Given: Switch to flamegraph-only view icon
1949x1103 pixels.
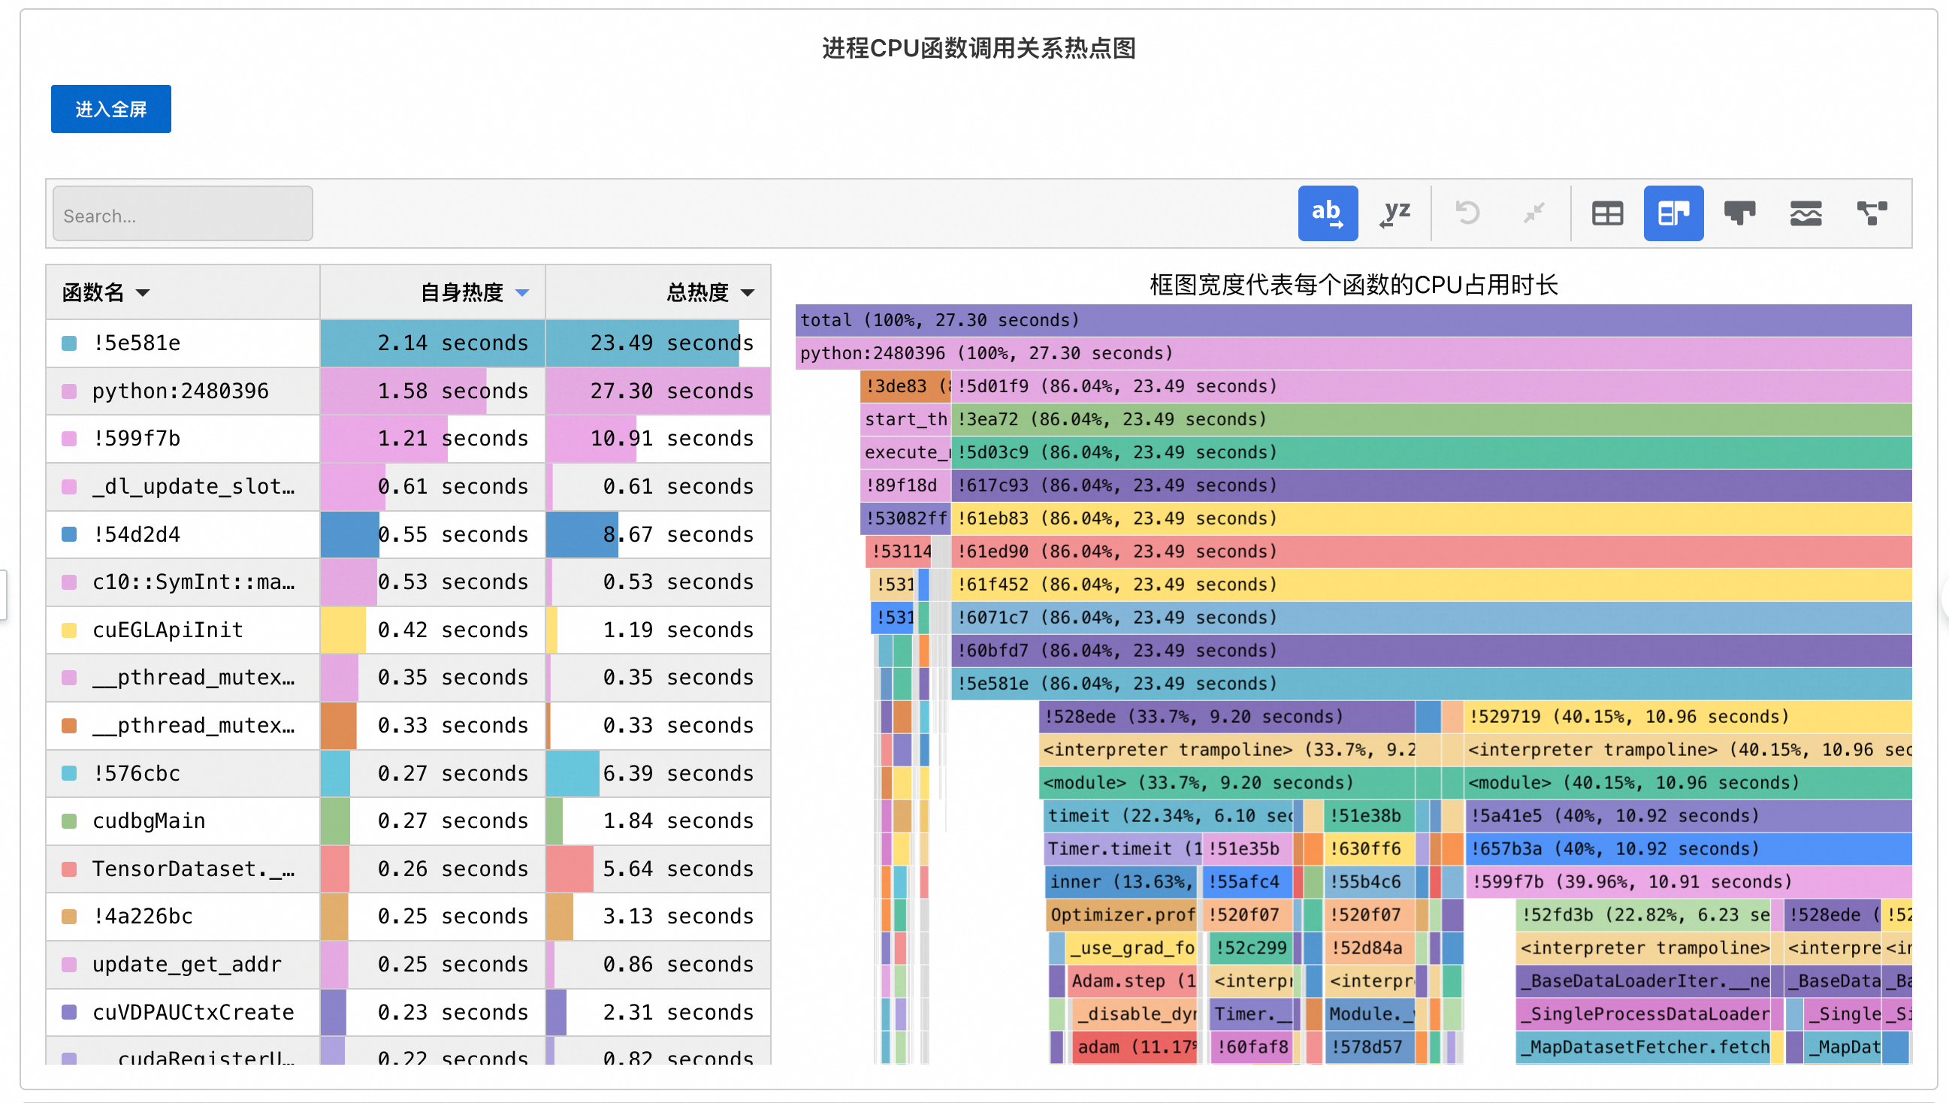Looking at the screenshot, I should (x=1739, y=213).
